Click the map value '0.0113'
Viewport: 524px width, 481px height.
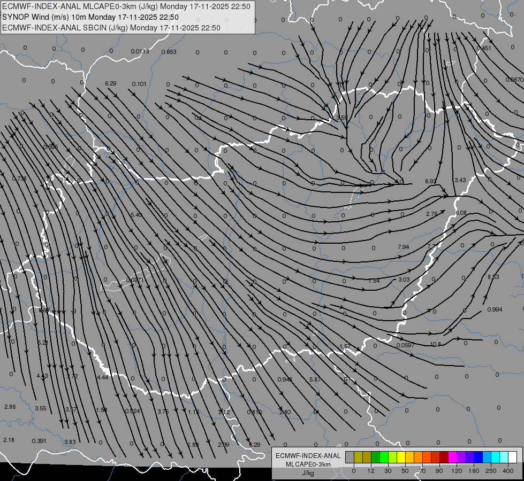coord(140,51)
